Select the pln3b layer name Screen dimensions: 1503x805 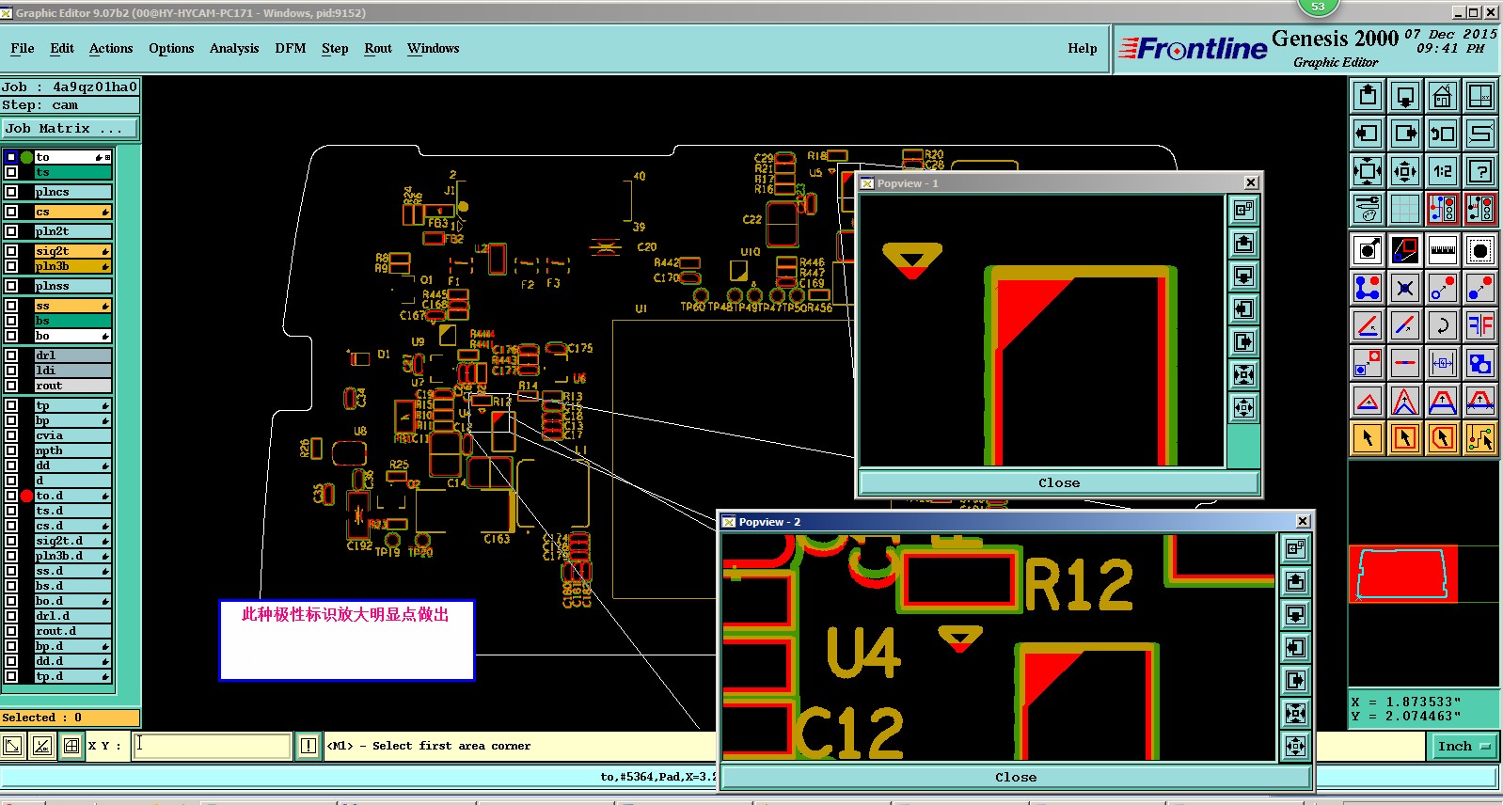pyautogui.click(x=72, y=266)
